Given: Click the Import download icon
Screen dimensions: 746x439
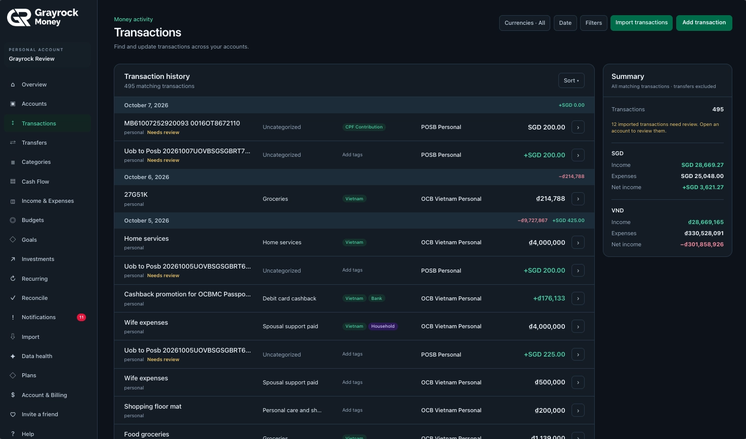Looking at the screenshot, I should (13, 337).
